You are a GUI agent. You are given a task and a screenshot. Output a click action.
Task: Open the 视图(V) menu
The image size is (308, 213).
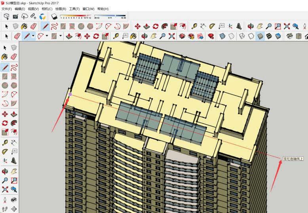33,9
